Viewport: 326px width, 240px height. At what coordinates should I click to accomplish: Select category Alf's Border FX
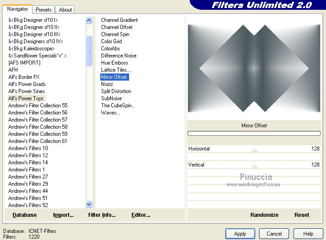24,77
